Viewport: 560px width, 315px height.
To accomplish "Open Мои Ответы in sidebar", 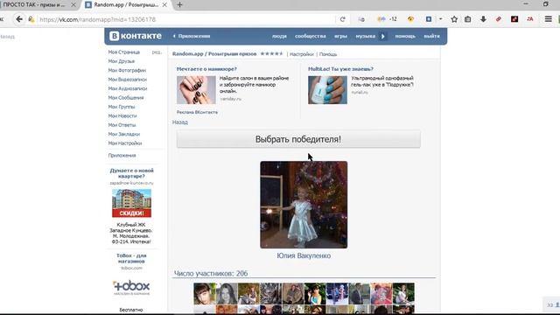I will [122, 125].
